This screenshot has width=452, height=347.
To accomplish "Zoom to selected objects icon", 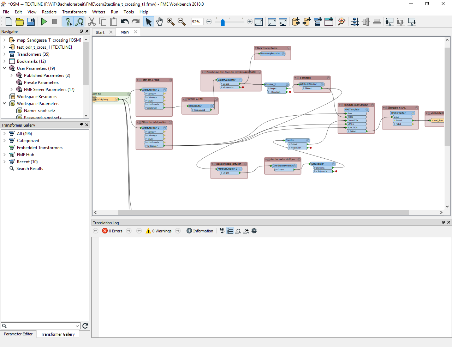I will coord(258,22).
